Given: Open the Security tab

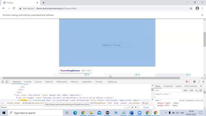Looking at the screenshot, I should point(99,82).
